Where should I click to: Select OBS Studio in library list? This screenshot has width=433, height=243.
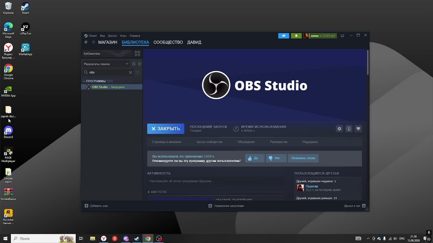(x=112, y=87)
